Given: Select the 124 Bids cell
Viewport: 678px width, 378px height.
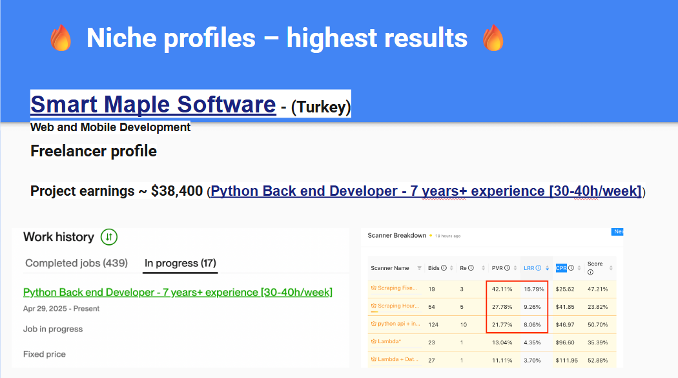Looking at the screenshot, I should tap(433, 324).
